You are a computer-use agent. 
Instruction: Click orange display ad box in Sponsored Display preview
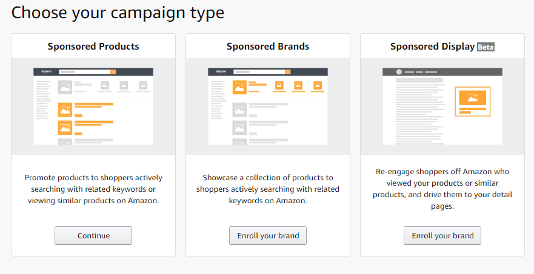coord(473,101)
